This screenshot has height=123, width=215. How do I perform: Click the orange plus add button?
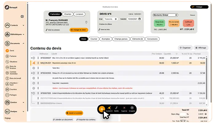tap(102, 109)
